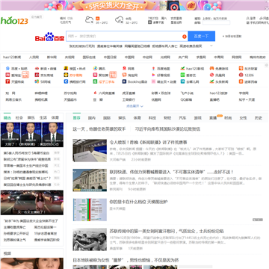
Task: Open the 中国日报 link
Action: pos(110,58)
